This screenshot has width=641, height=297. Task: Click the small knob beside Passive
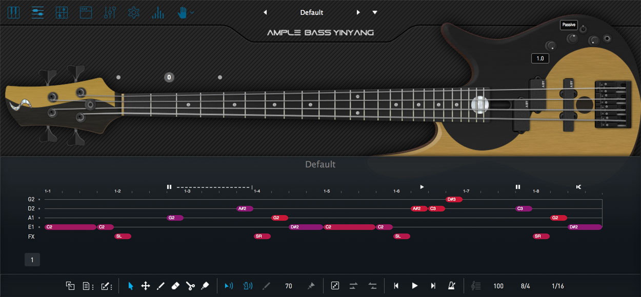tap(583, 29)
